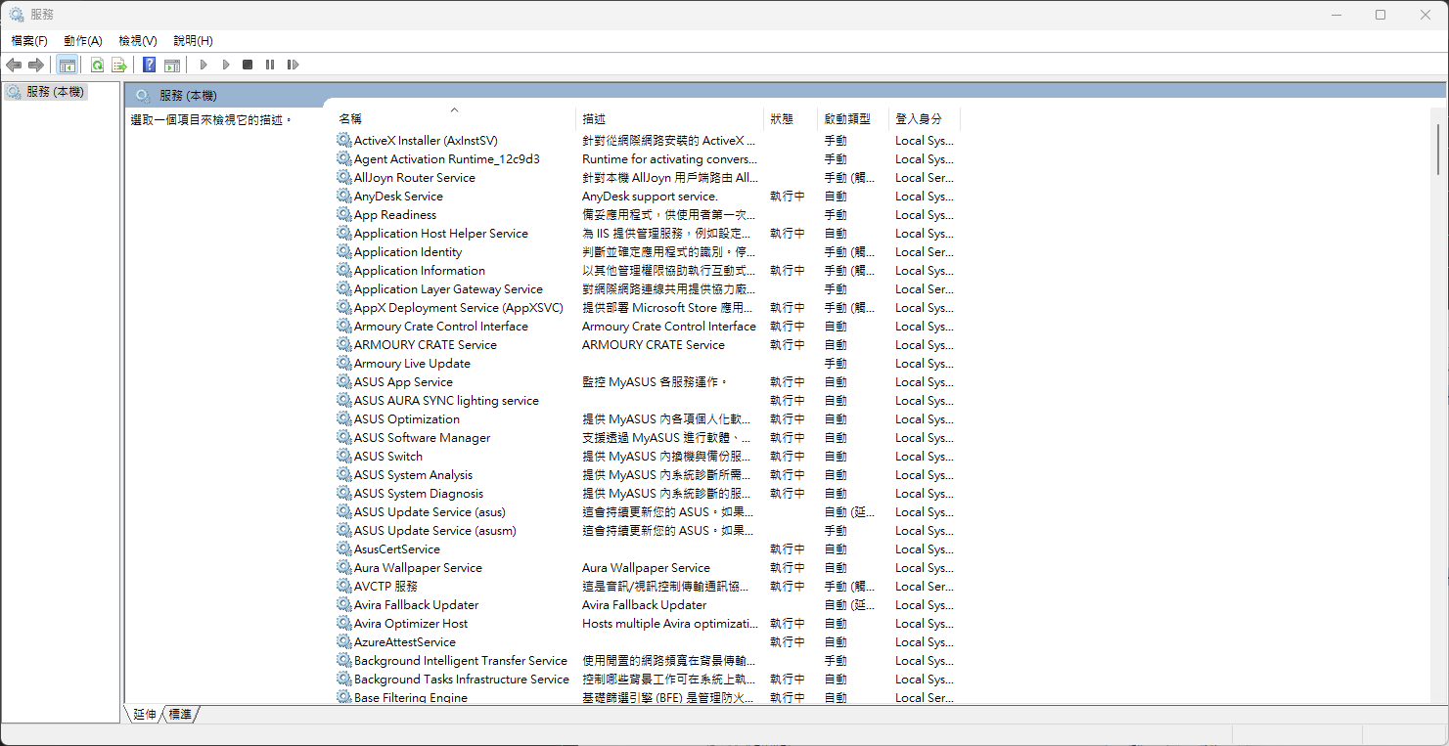Click gear icon beside App Readiness
This screenshot has height=746, width=1449.
(x=344, y=215)
